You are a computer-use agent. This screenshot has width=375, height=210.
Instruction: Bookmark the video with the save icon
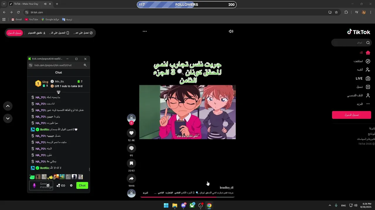click(131, 163)
